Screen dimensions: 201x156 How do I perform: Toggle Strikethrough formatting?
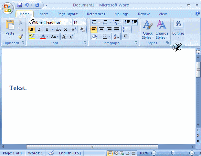click(x=58, y=29)
